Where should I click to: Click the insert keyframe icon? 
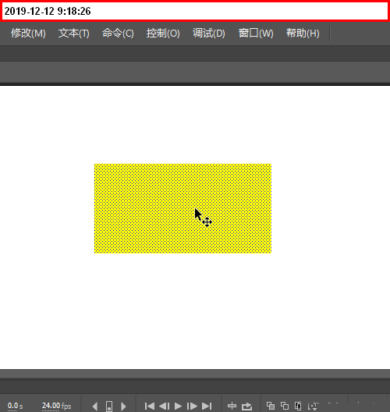click(109, 407)
